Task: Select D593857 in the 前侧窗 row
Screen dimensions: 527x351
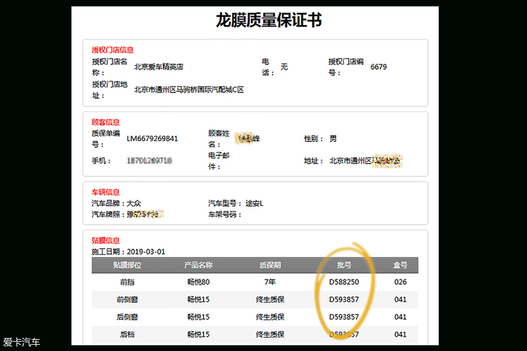Action: pos(344,299)
